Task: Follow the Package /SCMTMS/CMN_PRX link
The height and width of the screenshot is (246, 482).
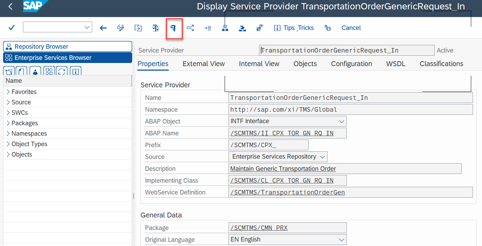Action: click(x=259, y=228)
